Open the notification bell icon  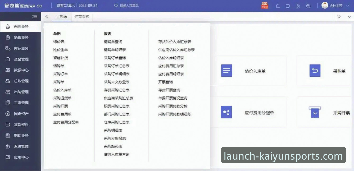(x=278, y=6)
